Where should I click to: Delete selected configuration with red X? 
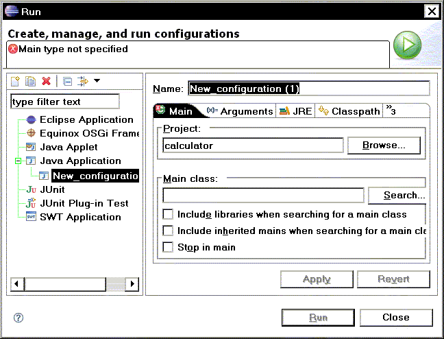click(46, 81)
